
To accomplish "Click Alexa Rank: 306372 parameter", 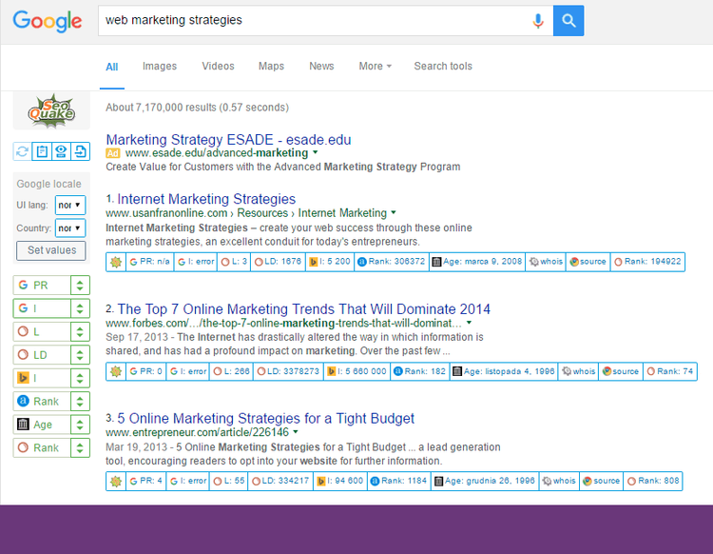I will click(392, 262).
